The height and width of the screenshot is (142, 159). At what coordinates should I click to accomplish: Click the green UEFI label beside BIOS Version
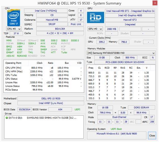(x=77, y=109)
